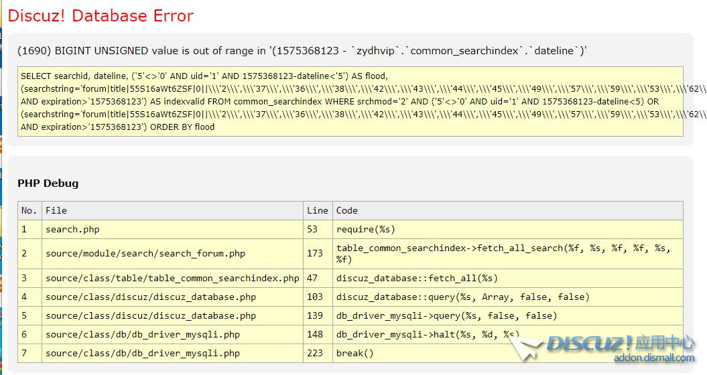Click row number 6 cell
707x375 pixels.
pos(29,335)
